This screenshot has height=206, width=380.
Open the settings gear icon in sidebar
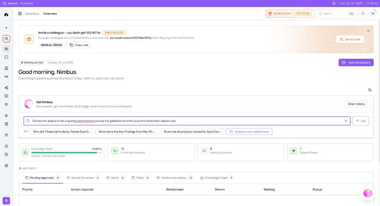[6, 166]
